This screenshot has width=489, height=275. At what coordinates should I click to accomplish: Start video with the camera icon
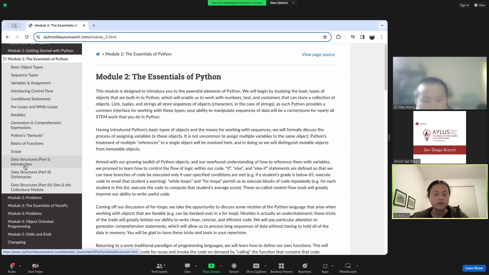tap(35, 266)
